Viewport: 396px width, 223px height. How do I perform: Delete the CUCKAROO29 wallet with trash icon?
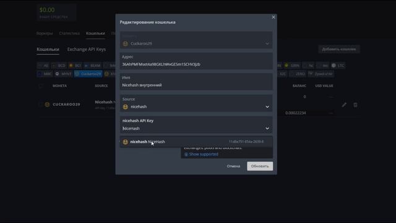[x=355, y=105]
